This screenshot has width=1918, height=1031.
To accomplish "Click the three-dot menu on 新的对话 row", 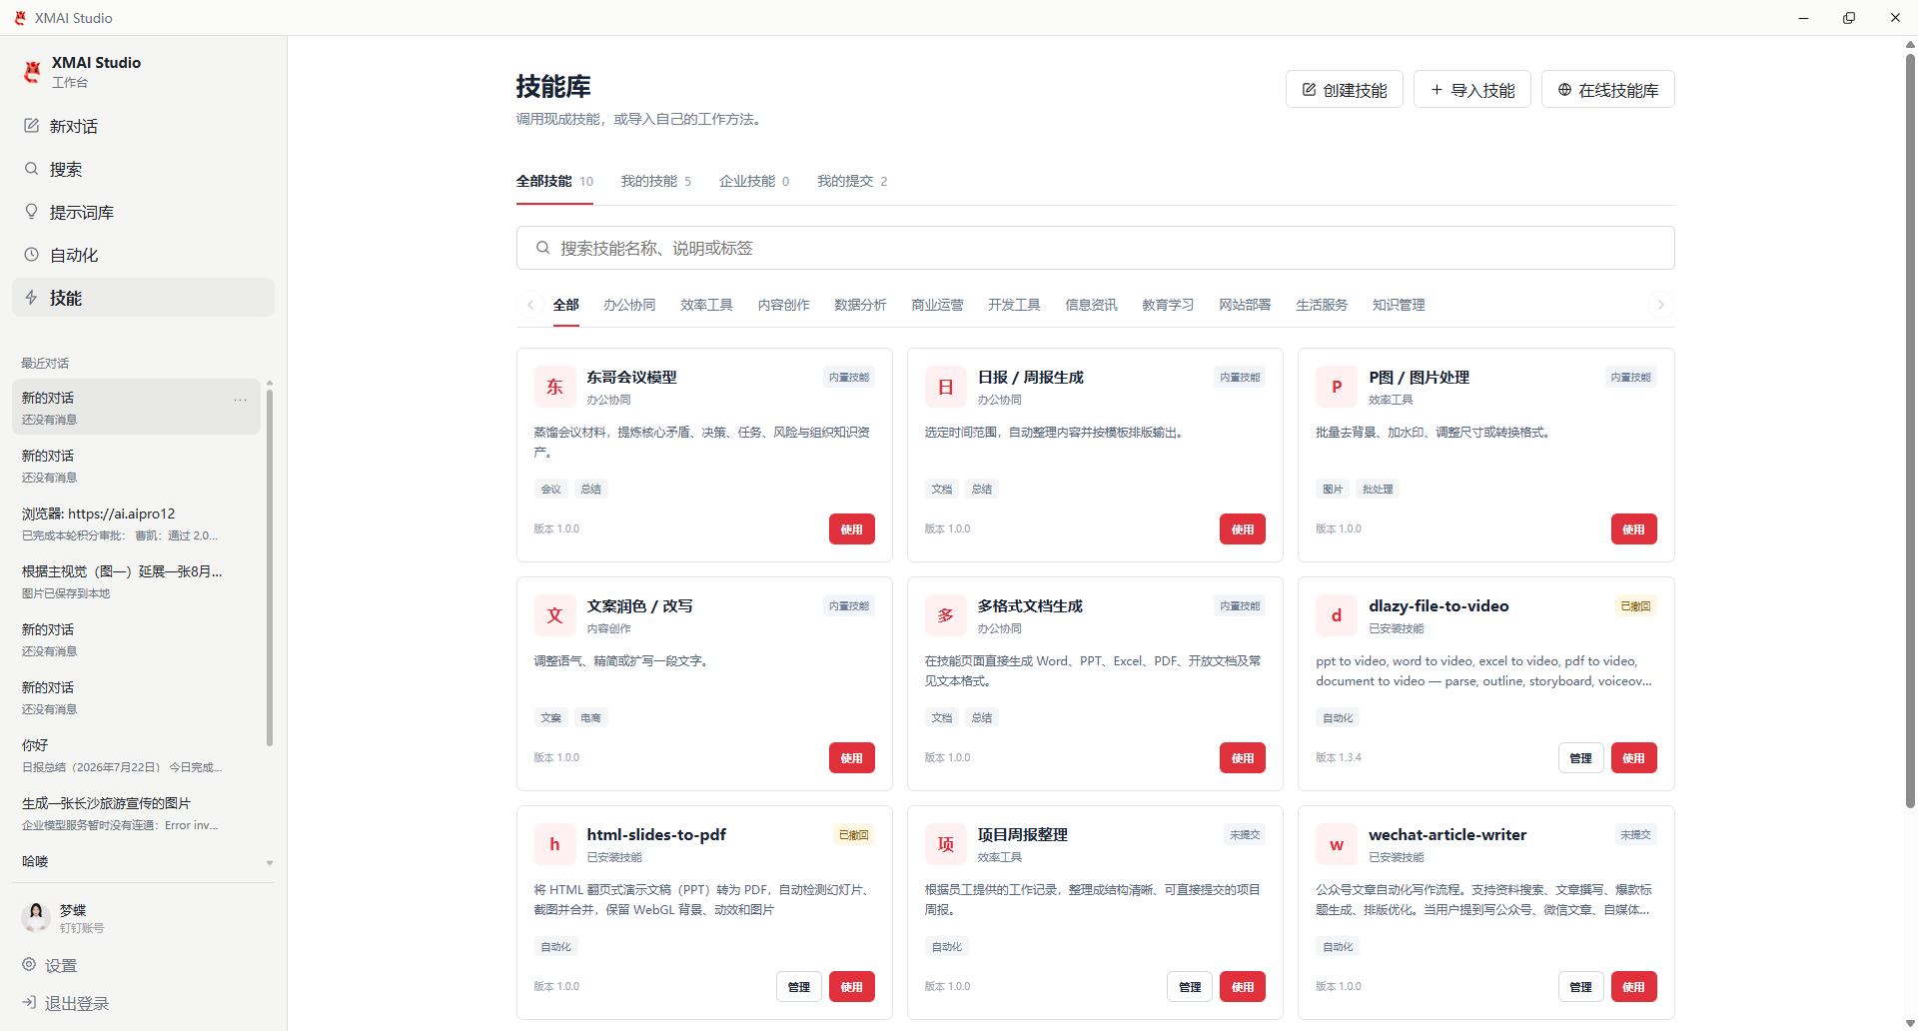I will pos(240,399).
